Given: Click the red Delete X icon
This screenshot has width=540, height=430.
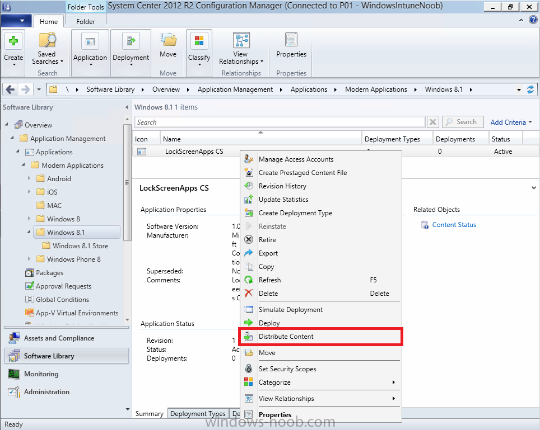Looking at the screenshot, I should coord(249,293).
